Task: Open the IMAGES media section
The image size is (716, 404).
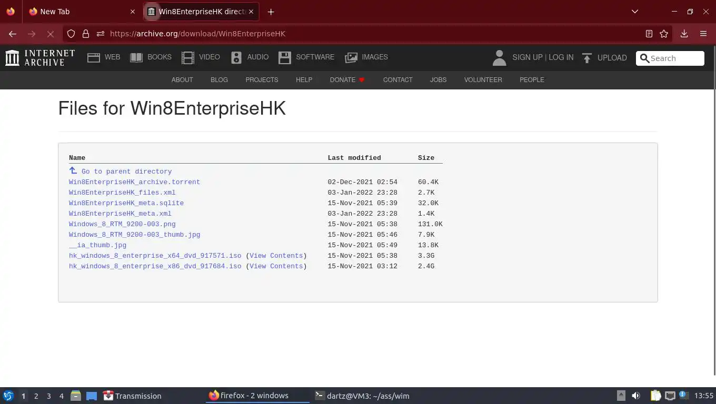Action: (366, 57)
